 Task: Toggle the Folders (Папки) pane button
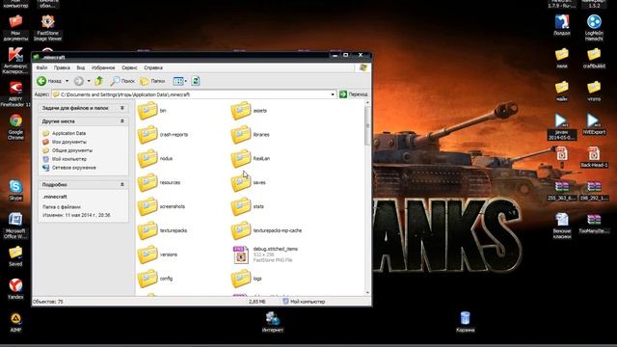[x=152, y=81]
